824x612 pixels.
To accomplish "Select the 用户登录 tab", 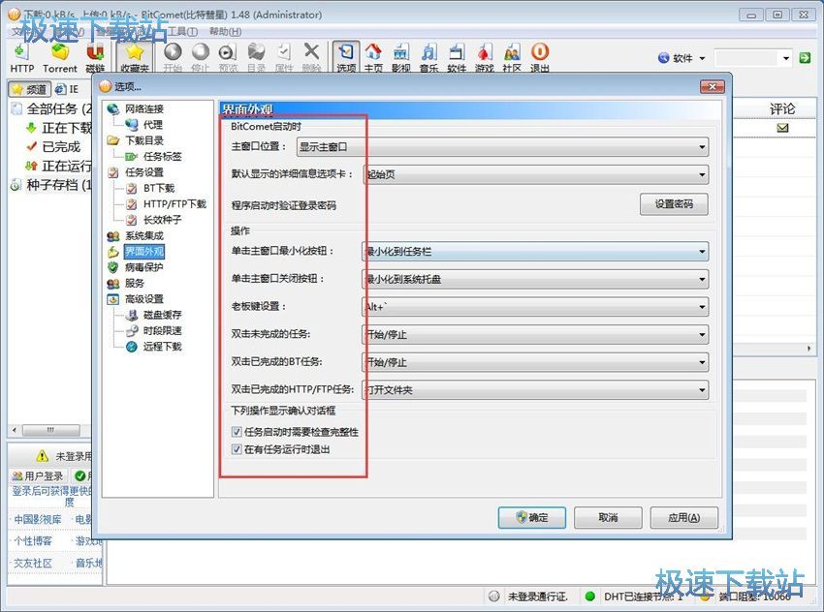I will click(38, 475).
